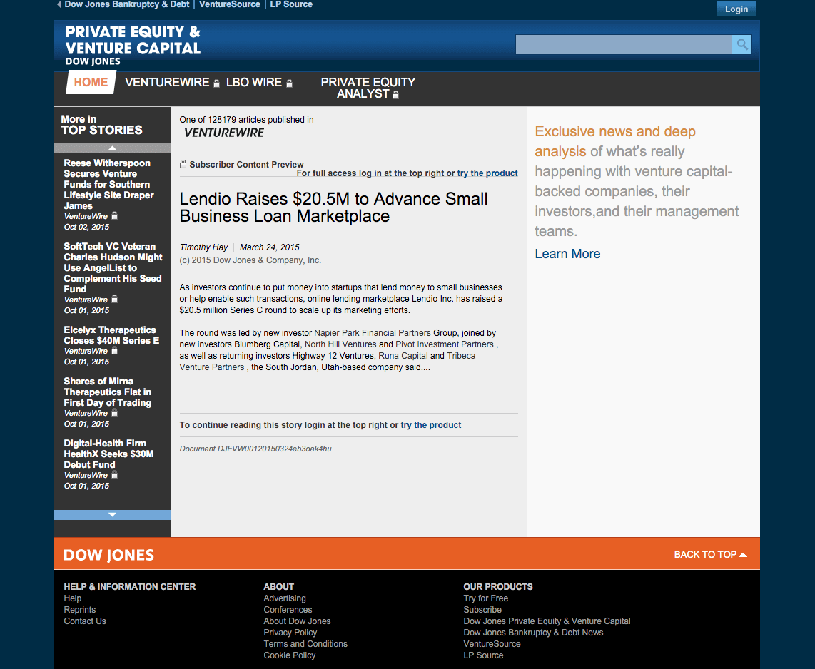
Task: Select the PRIVATE EQUITY ANALYST tab
Action: tap(368, 88)
